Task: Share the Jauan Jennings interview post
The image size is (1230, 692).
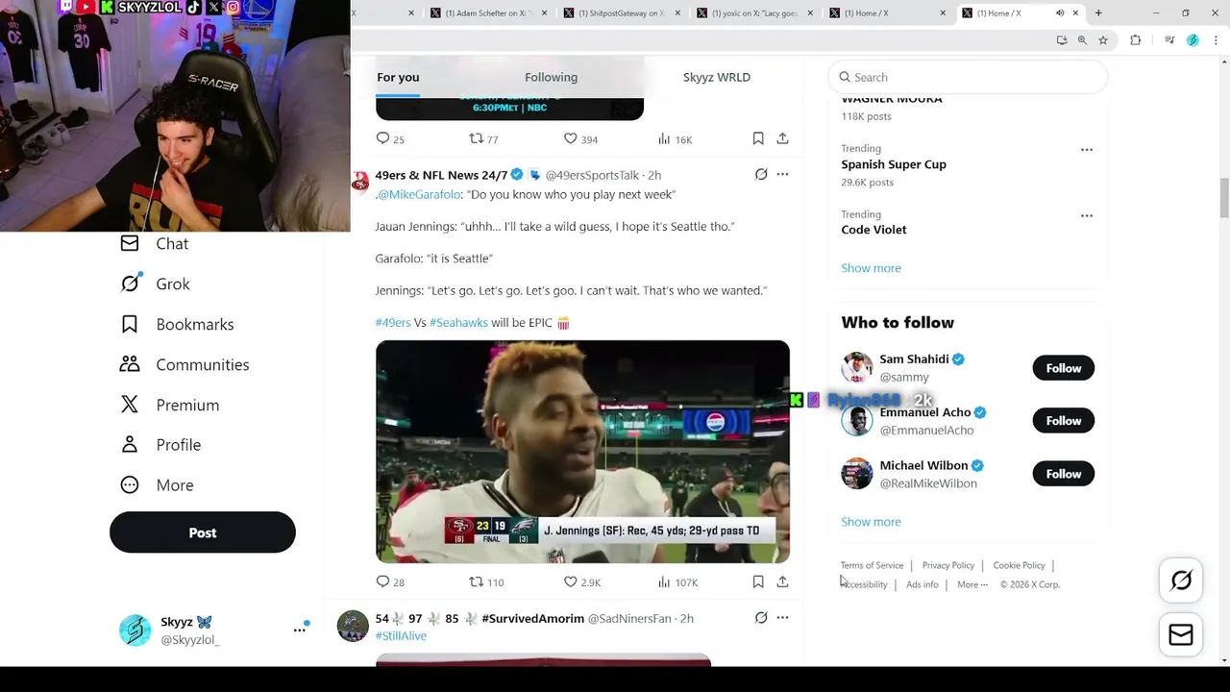Action: pos(782,581)
